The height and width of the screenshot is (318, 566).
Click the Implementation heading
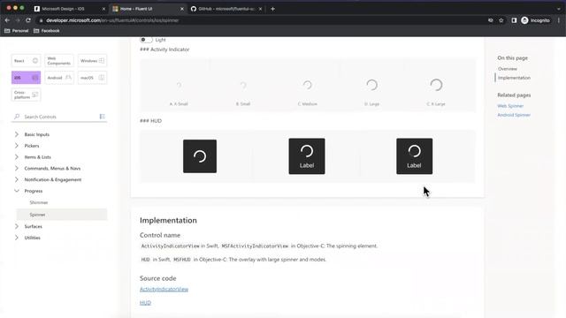coord(168,220)
